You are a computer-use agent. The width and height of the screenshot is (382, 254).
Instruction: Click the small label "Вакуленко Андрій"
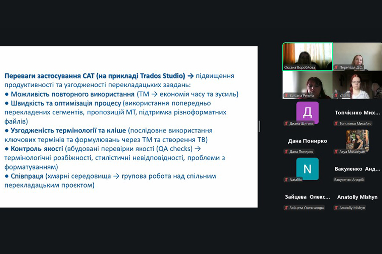pyautogui.click(x=349, y=179)
